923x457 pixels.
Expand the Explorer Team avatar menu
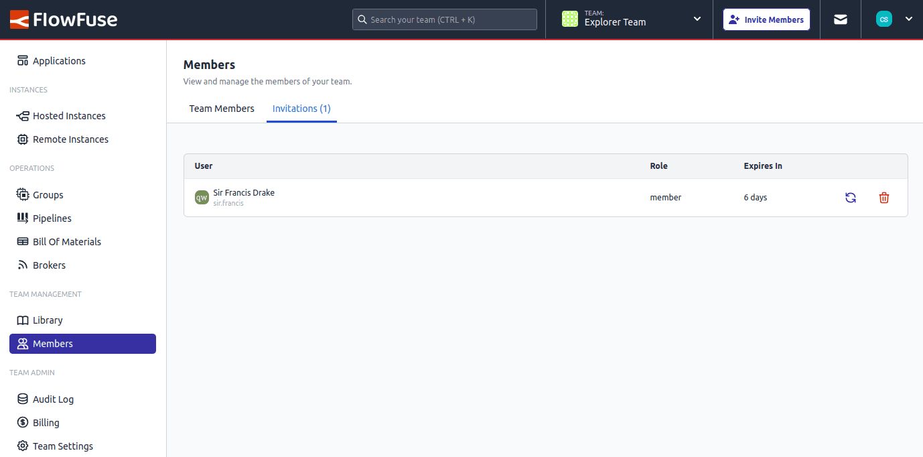[x=570, y=19]
